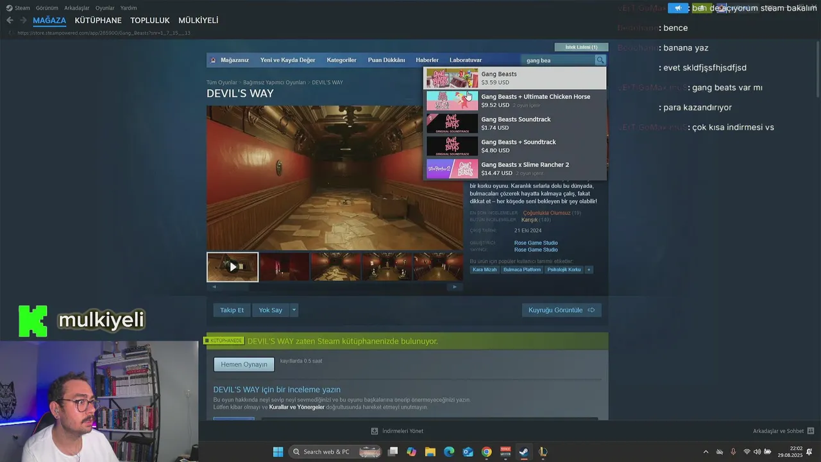
Task: Select the Bulmaca Platform tag
Action: tap(522, 269)
